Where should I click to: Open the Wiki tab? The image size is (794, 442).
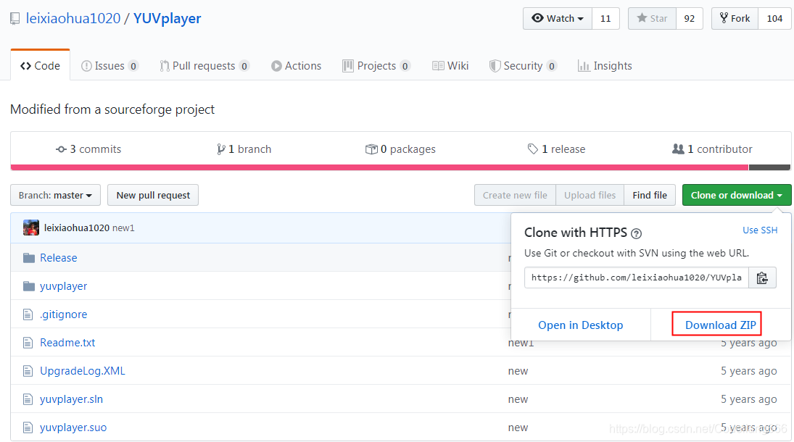pyautogui.click(x=450, y=66)
